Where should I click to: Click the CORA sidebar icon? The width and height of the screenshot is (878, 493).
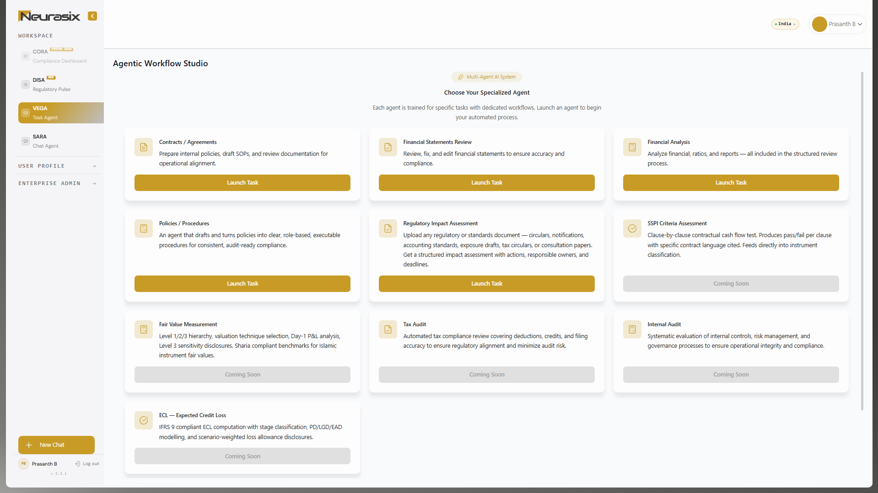26,56
